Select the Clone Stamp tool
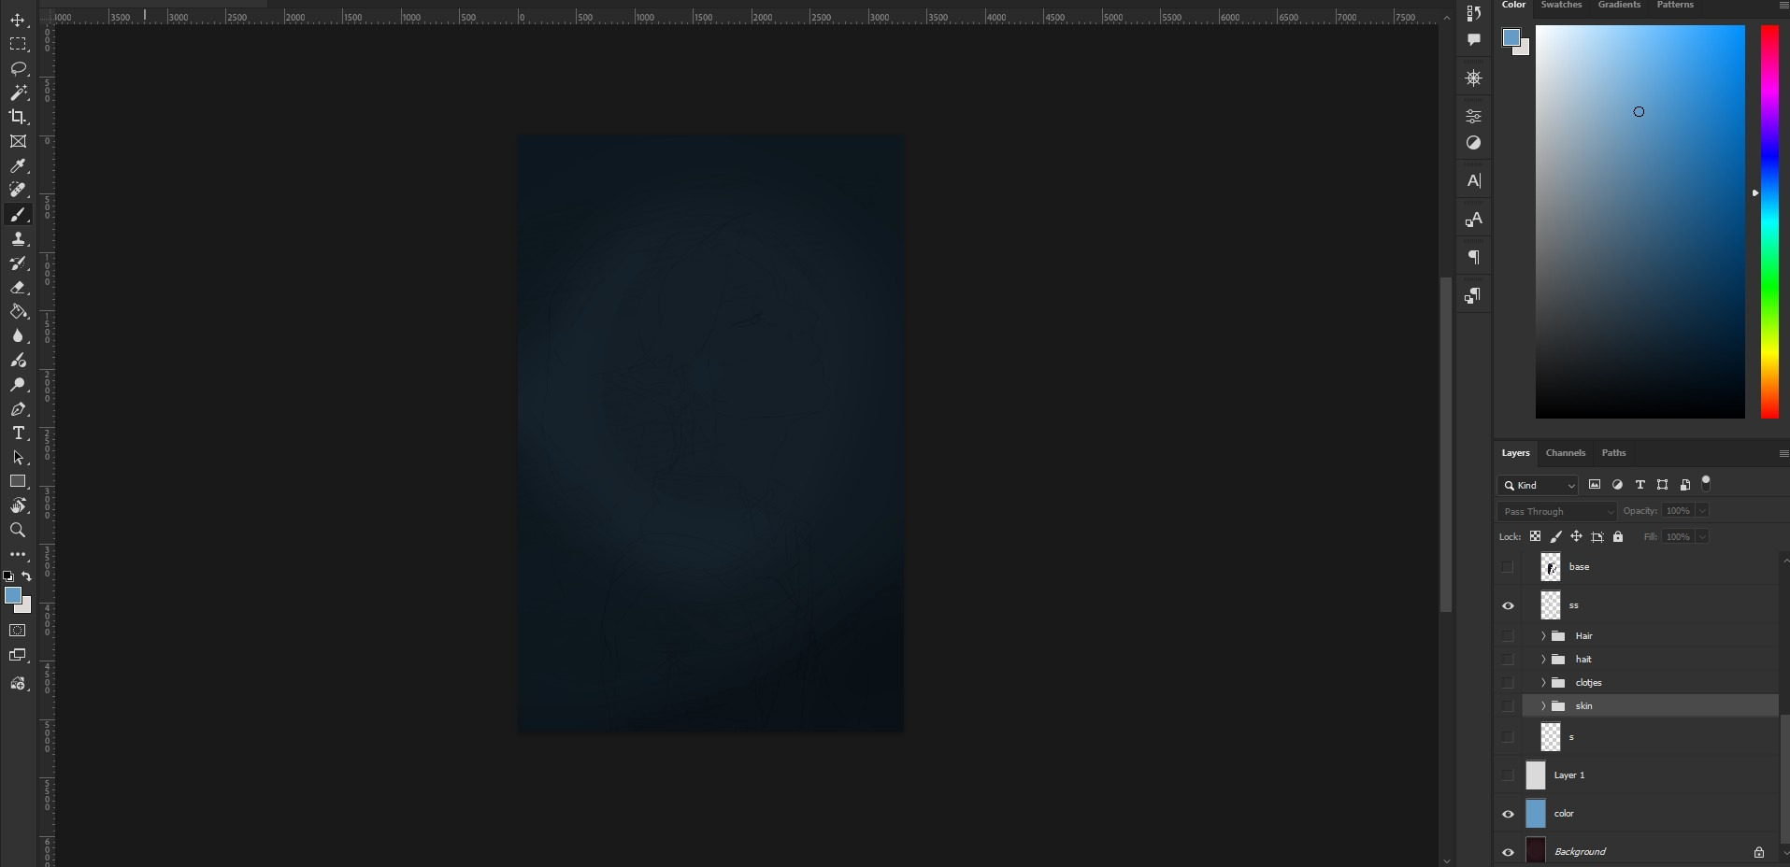The width and height of the screenshot is (1790, 867). [x=18, y=239]
